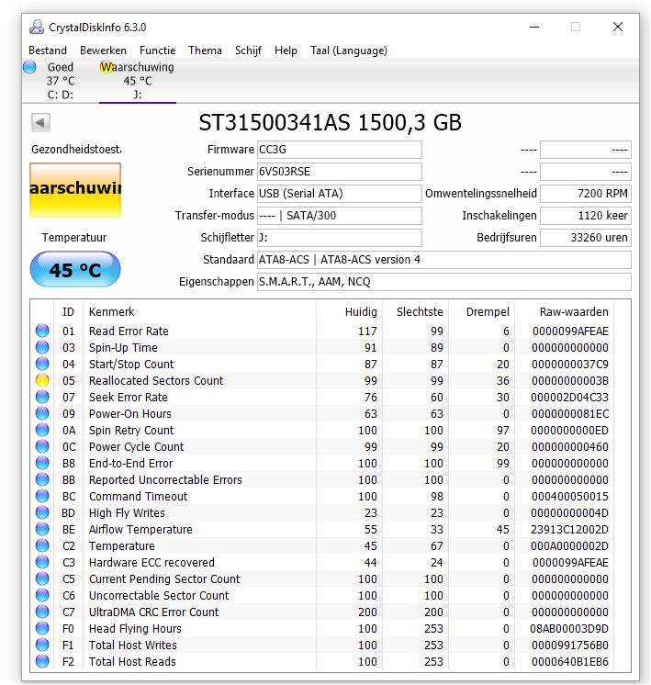
Task: Select the Waarschuwing disk J: tab
Action: tap(137, 81)
